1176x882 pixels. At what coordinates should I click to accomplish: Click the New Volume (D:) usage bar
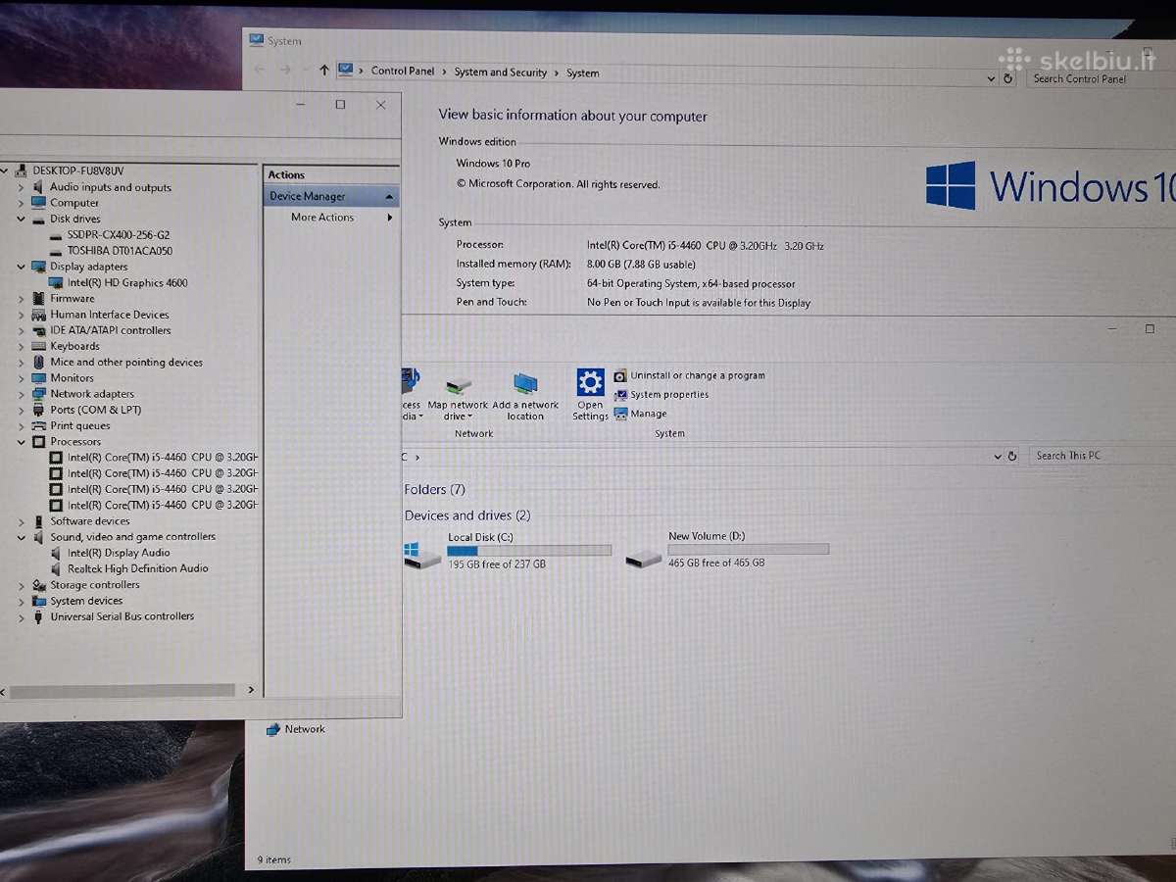749,550
